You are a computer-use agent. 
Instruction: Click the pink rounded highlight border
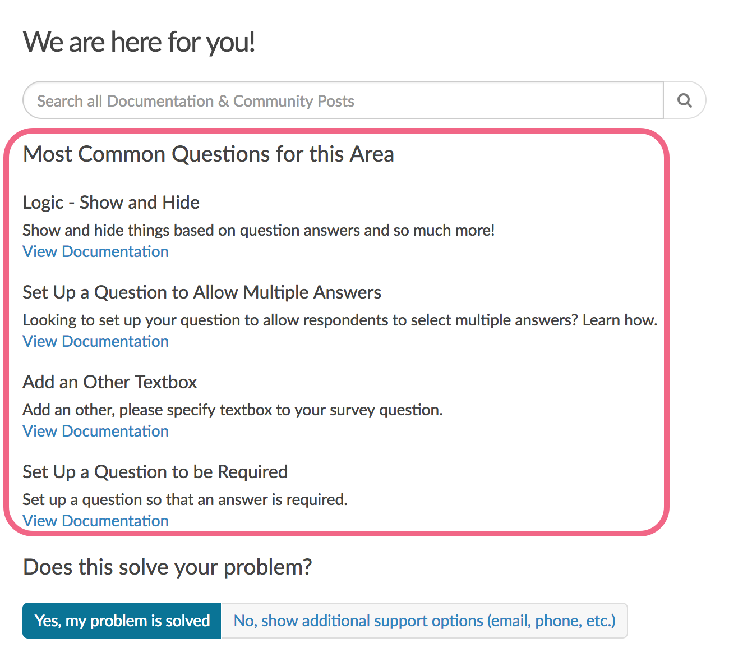click(x=667, y=332)
